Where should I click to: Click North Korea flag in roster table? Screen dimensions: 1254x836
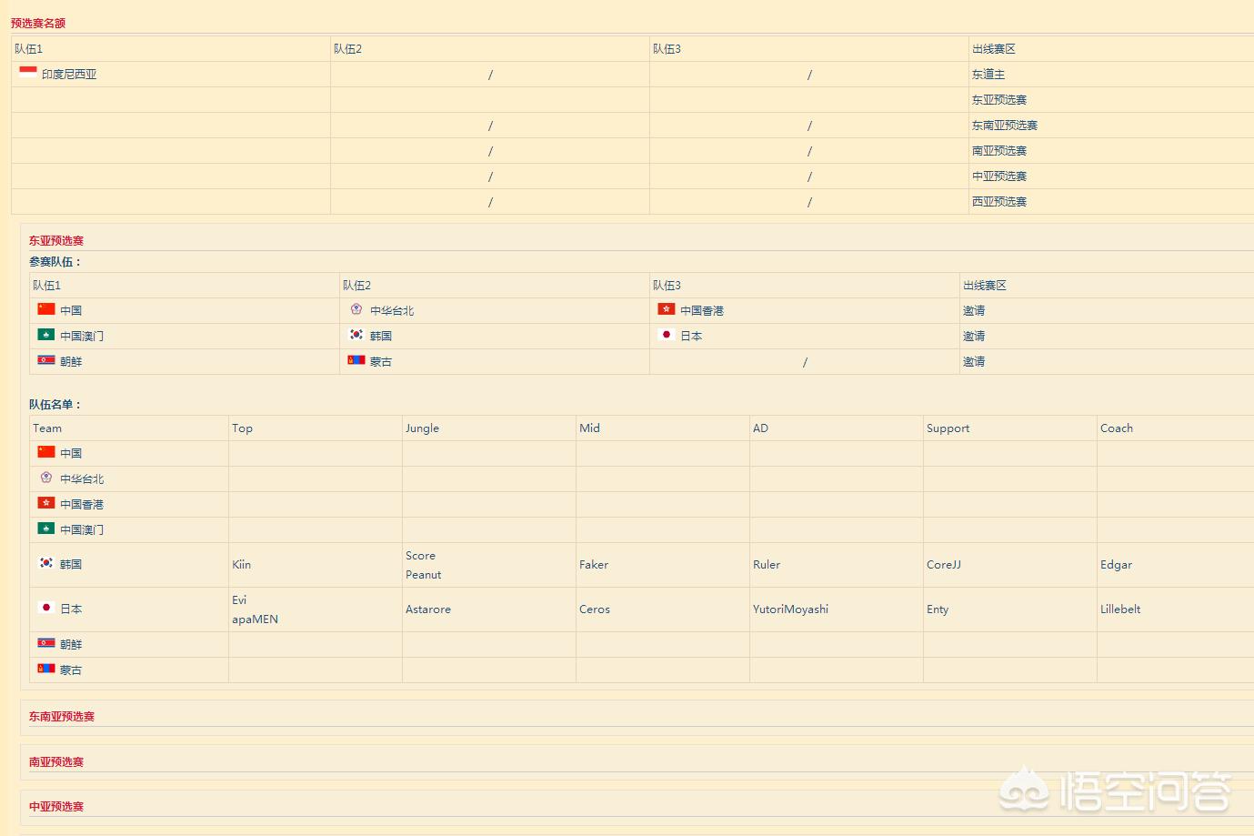[46, 643]
